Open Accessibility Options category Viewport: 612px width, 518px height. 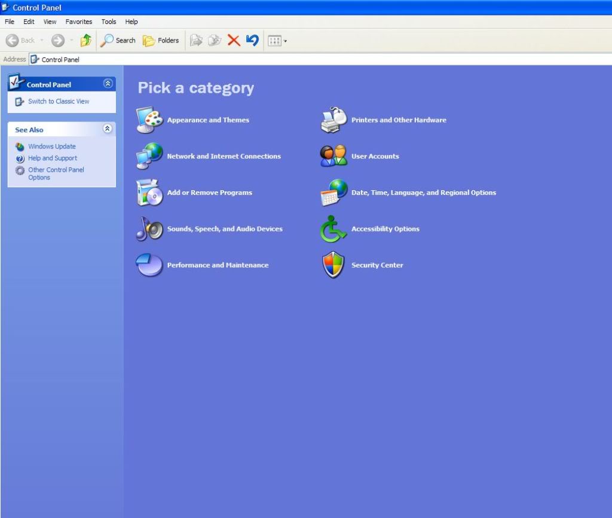click(385, 228)
